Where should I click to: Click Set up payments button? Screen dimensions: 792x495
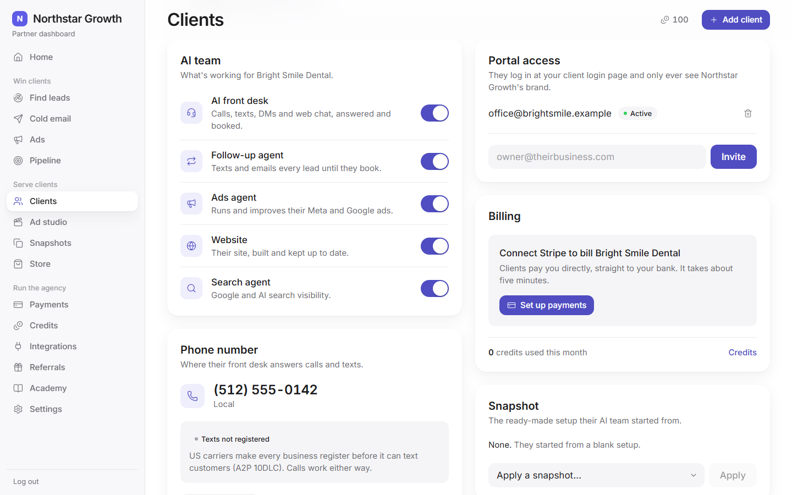point(547,305)
